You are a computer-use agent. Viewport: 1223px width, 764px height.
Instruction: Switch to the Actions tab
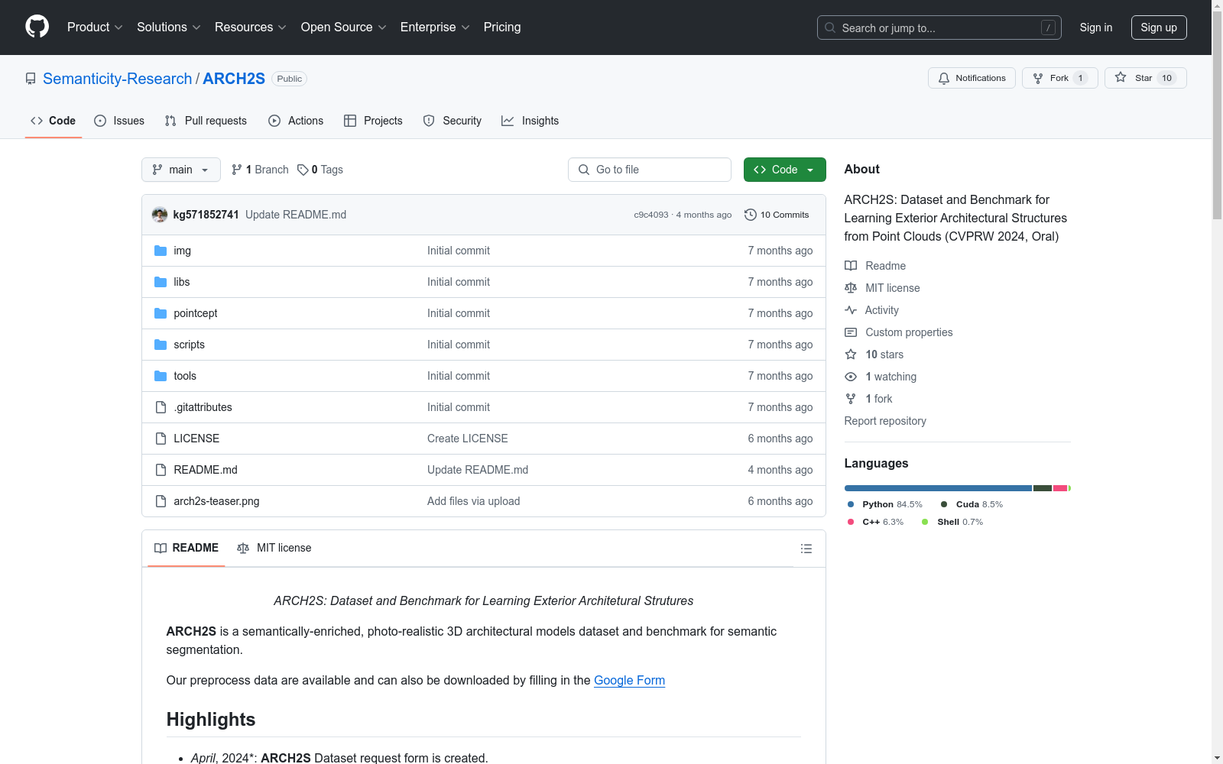click(x=296, y=121)
